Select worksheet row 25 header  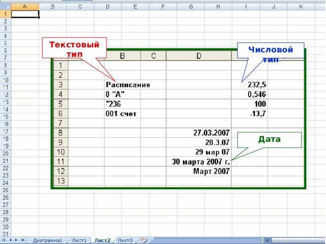pos(6,190)
